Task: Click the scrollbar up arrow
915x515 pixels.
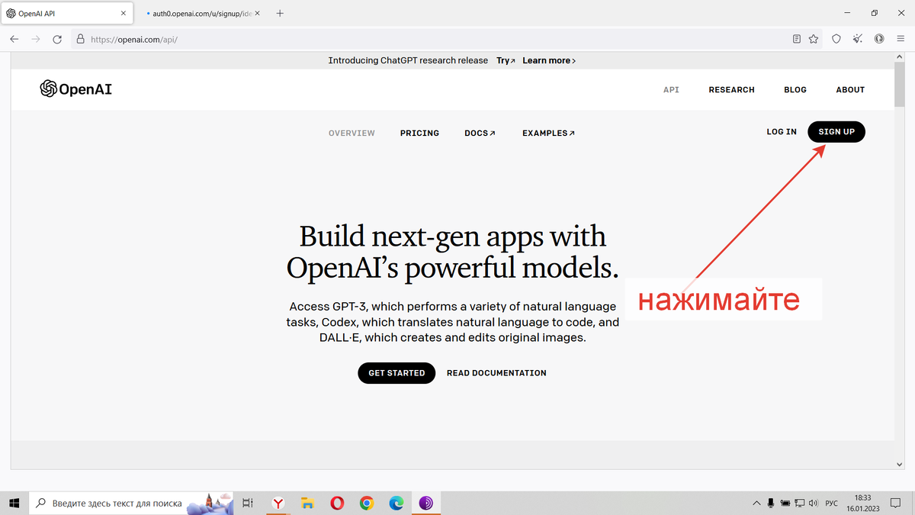Action: [901, 58]
